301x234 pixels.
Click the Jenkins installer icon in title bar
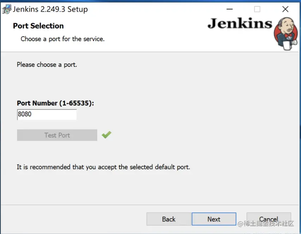tap(6, 9)
